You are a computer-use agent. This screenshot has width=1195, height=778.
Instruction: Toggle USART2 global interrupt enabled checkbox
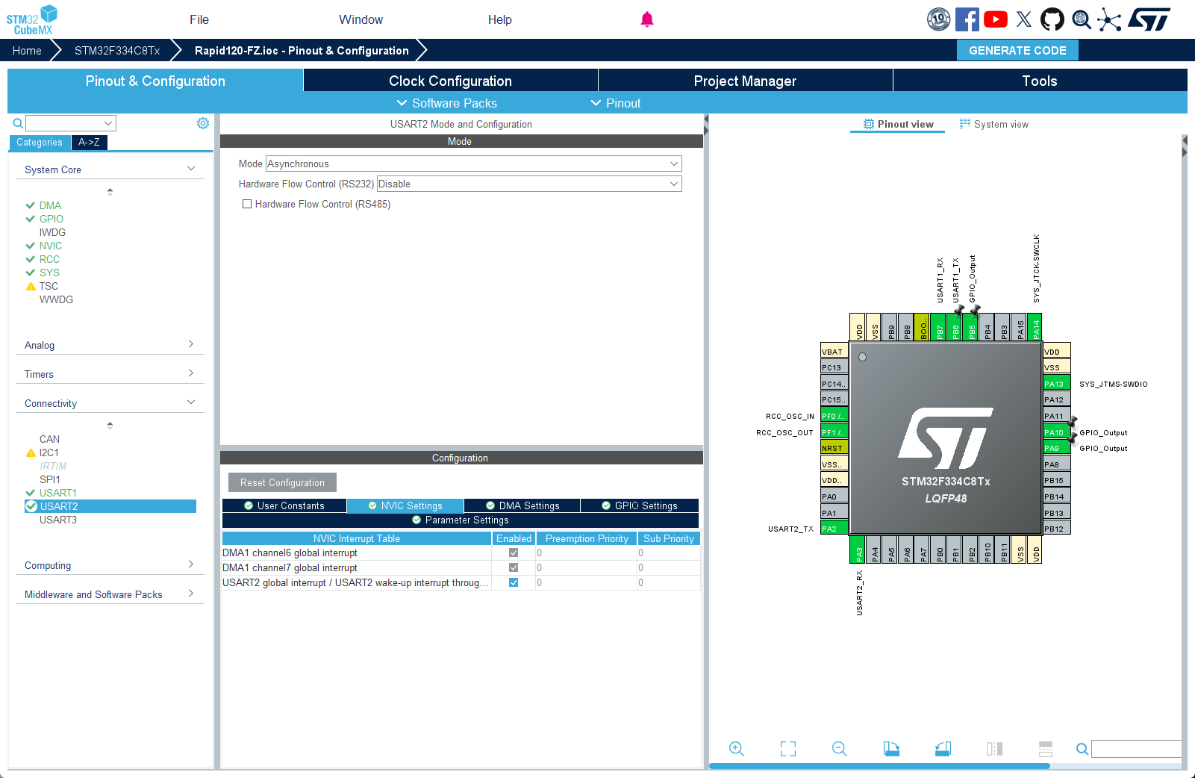pyautogui.click(x=514, y=583)
